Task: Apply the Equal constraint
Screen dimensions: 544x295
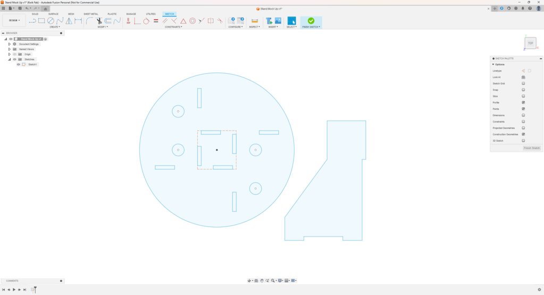Action: click(x=156, y=21)
